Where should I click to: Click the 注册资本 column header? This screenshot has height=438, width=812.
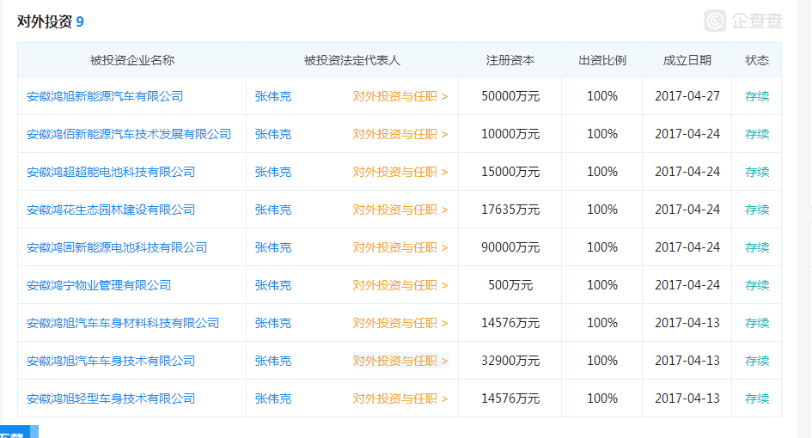[510, 60]
